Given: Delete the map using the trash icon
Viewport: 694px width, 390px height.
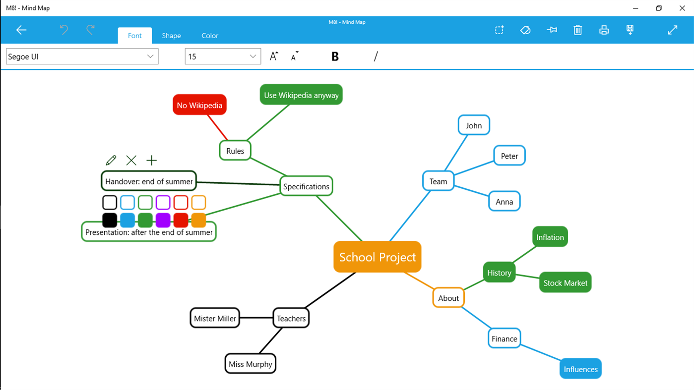Looking at the screenshot, I should tap(577, 30).
